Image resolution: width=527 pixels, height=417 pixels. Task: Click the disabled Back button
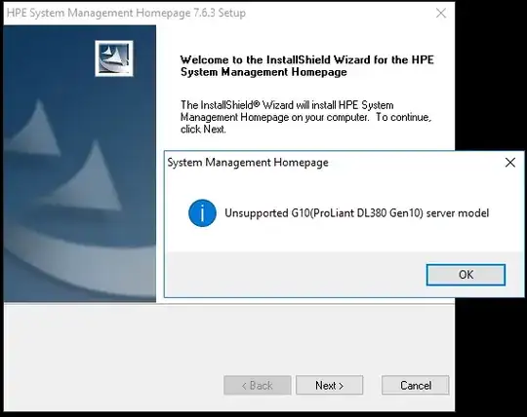pos(258,385)
